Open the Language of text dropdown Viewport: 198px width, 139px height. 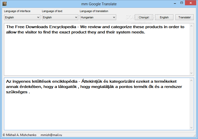tap(60, 17)
